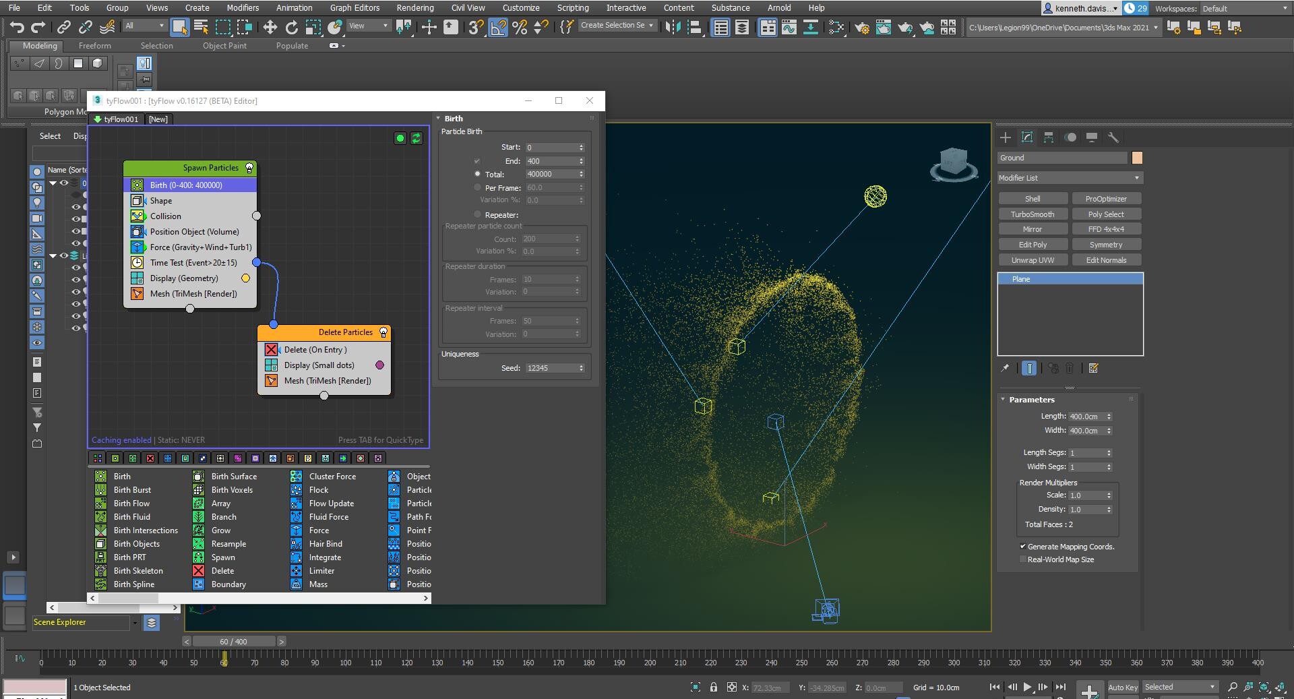Click the Play animation button

tap(1027, 687)
